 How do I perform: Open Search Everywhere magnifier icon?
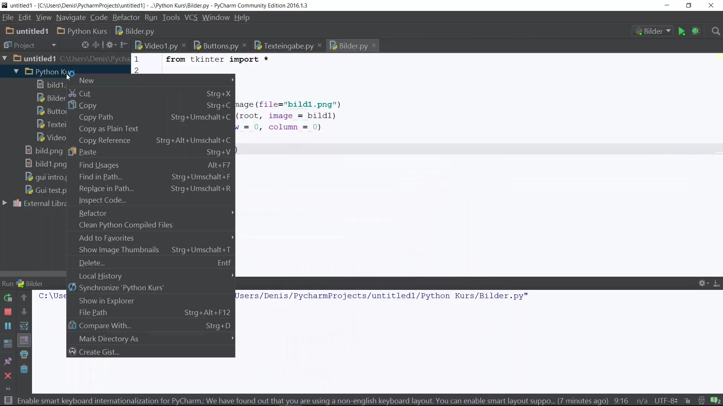[x=716, y=31]
